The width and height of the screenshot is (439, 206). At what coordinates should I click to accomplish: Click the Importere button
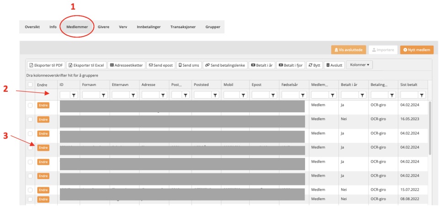click(383, 50)
